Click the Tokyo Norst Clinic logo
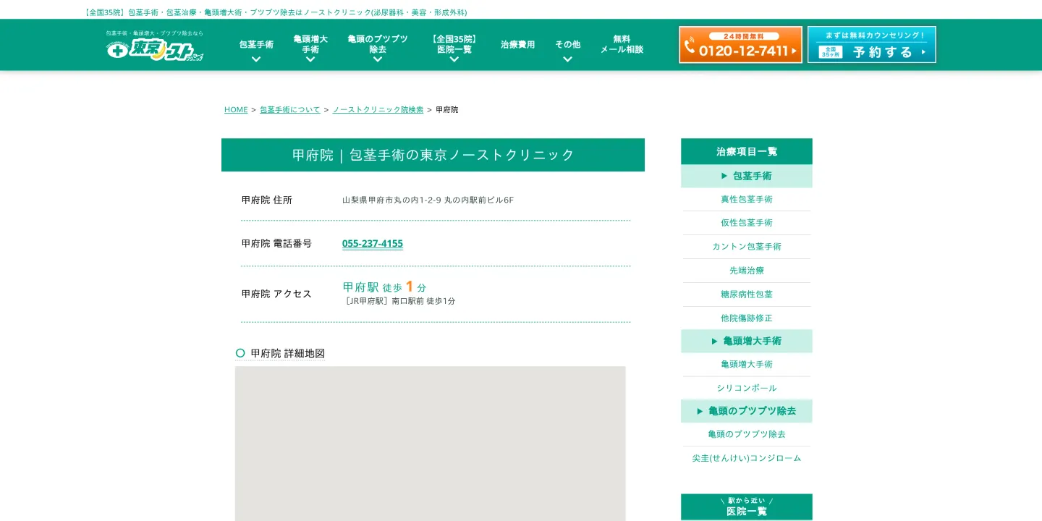This screenshot has width=1042, height=521. click(155, 46)
